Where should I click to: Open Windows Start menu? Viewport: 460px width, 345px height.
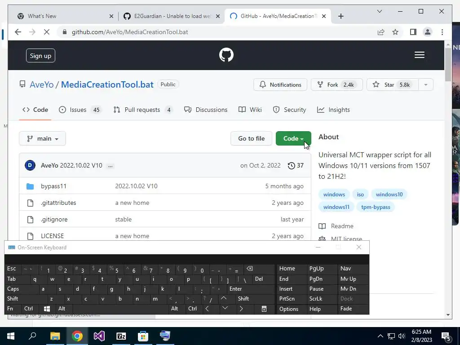tap(11, 336)
